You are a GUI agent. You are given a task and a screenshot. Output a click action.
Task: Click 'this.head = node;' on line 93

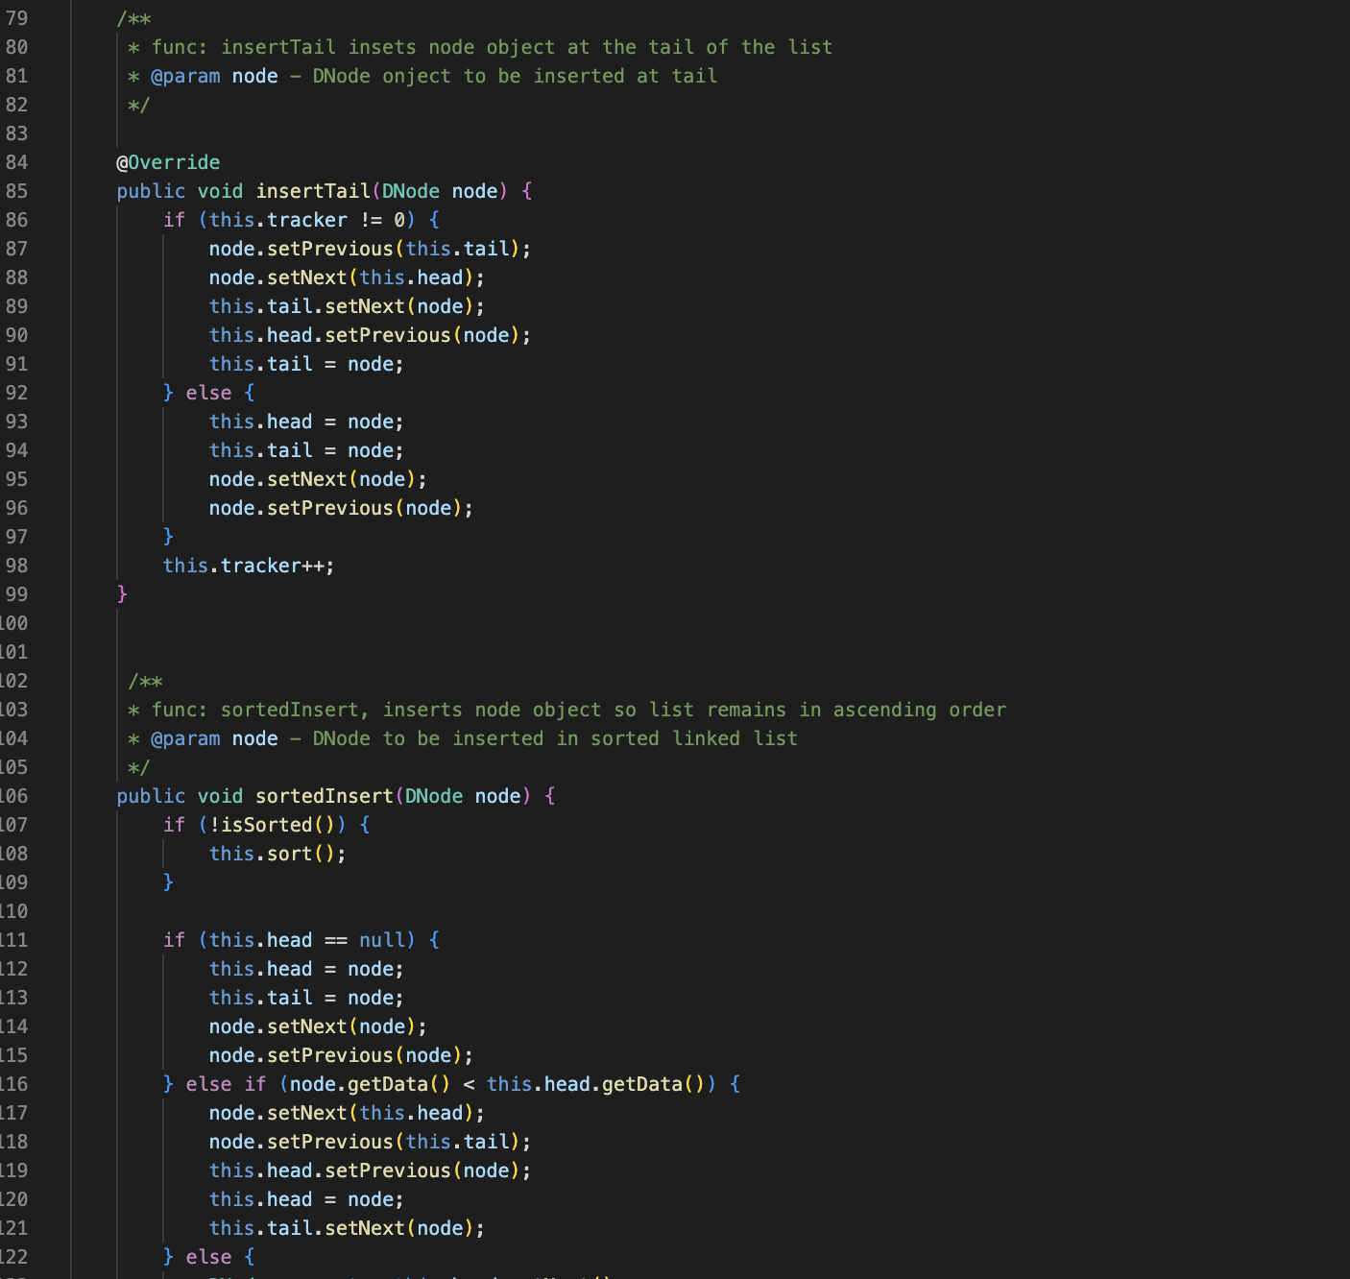pos(307,422)
